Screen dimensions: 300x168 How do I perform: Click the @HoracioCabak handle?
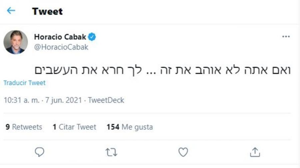coord(61,47)
